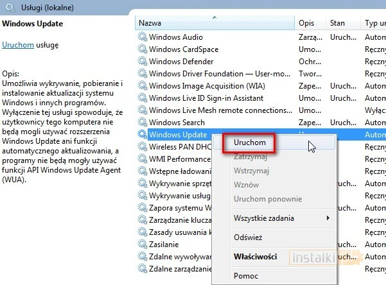Click the Uruchom usługę link
Screen dimensions: 386x285
(x=18, y=45)
